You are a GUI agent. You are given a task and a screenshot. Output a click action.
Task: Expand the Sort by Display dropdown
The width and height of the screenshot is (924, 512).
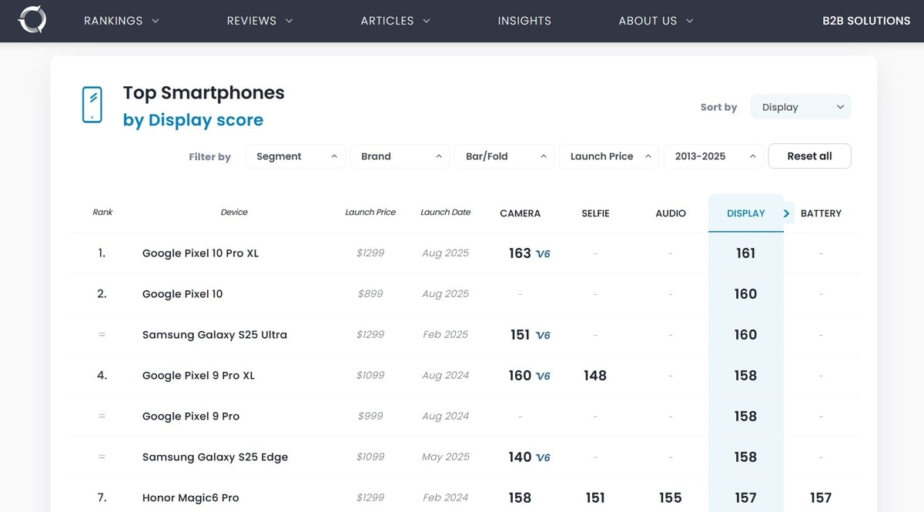click(x=801, y=107)
